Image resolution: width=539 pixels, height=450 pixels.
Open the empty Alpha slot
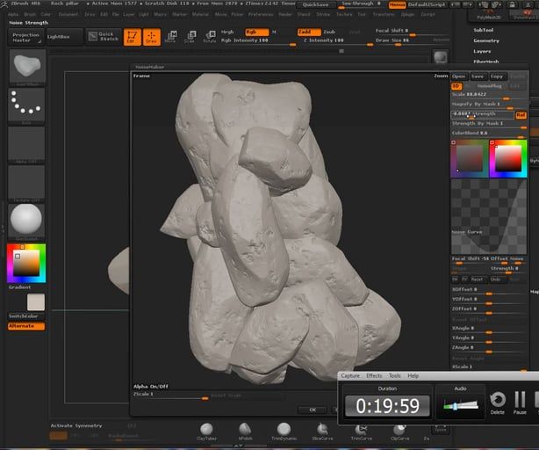(26, 144)
